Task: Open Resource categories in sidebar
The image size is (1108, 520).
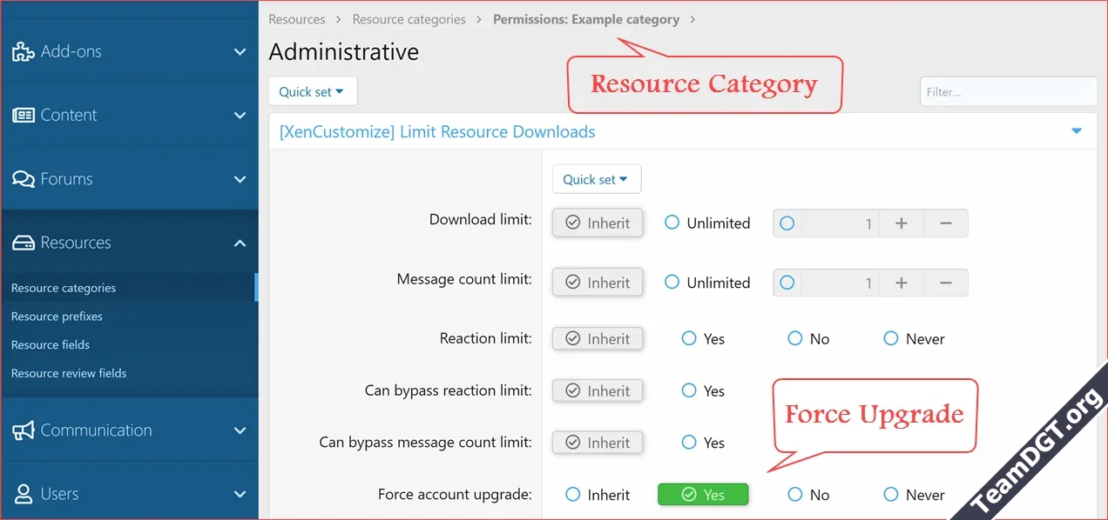Action: coord(64,288)
